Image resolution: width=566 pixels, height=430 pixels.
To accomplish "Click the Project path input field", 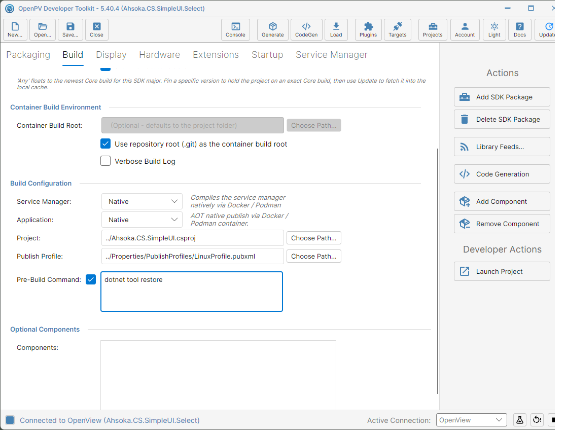I will [x=192, y=238].
